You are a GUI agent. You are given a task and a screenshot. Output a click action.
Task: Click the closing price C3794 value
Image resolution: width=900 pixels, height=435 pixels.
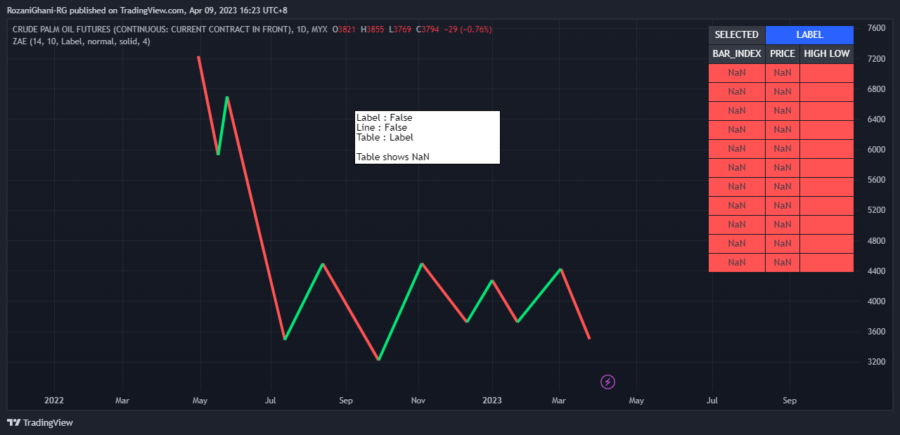pyautogui.click(x=428, y=30)
